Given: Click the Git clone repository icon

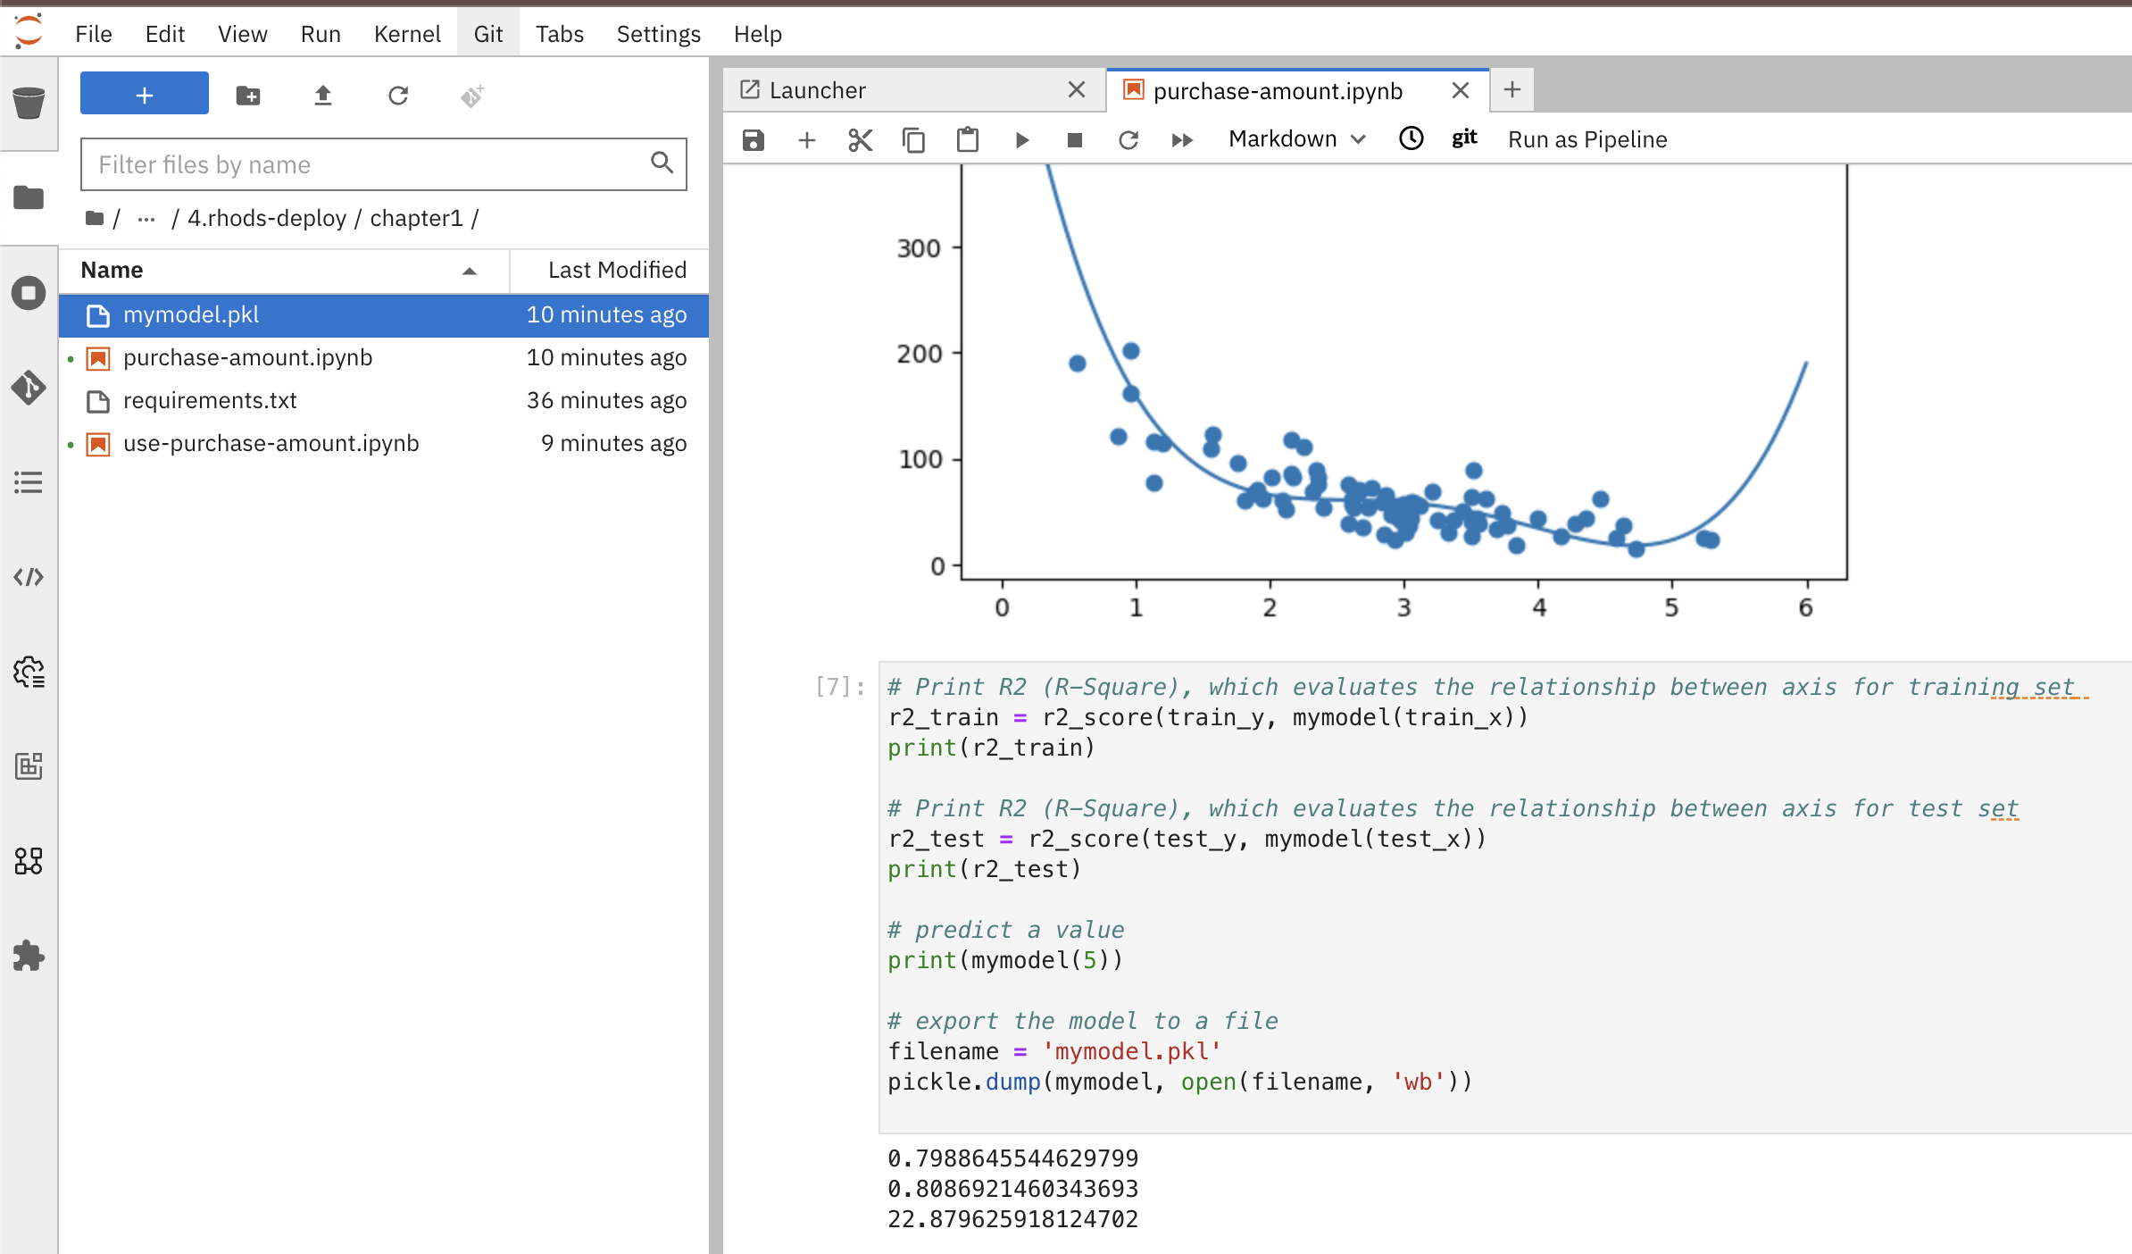Looking at the screenshot, I should [x=472, y=96].
